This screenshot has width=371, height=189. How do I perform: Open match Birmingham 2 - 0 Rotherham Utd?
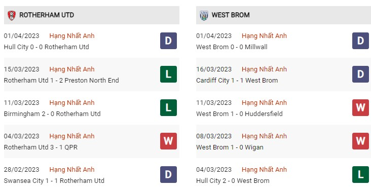click(52, 114)
